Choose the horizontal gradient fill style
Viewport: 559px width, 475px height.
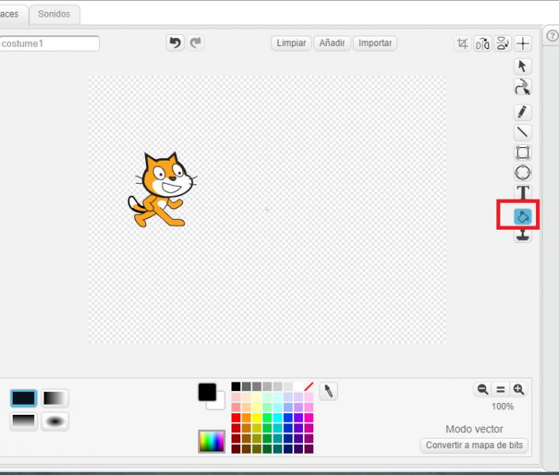(x=55, y=398)
